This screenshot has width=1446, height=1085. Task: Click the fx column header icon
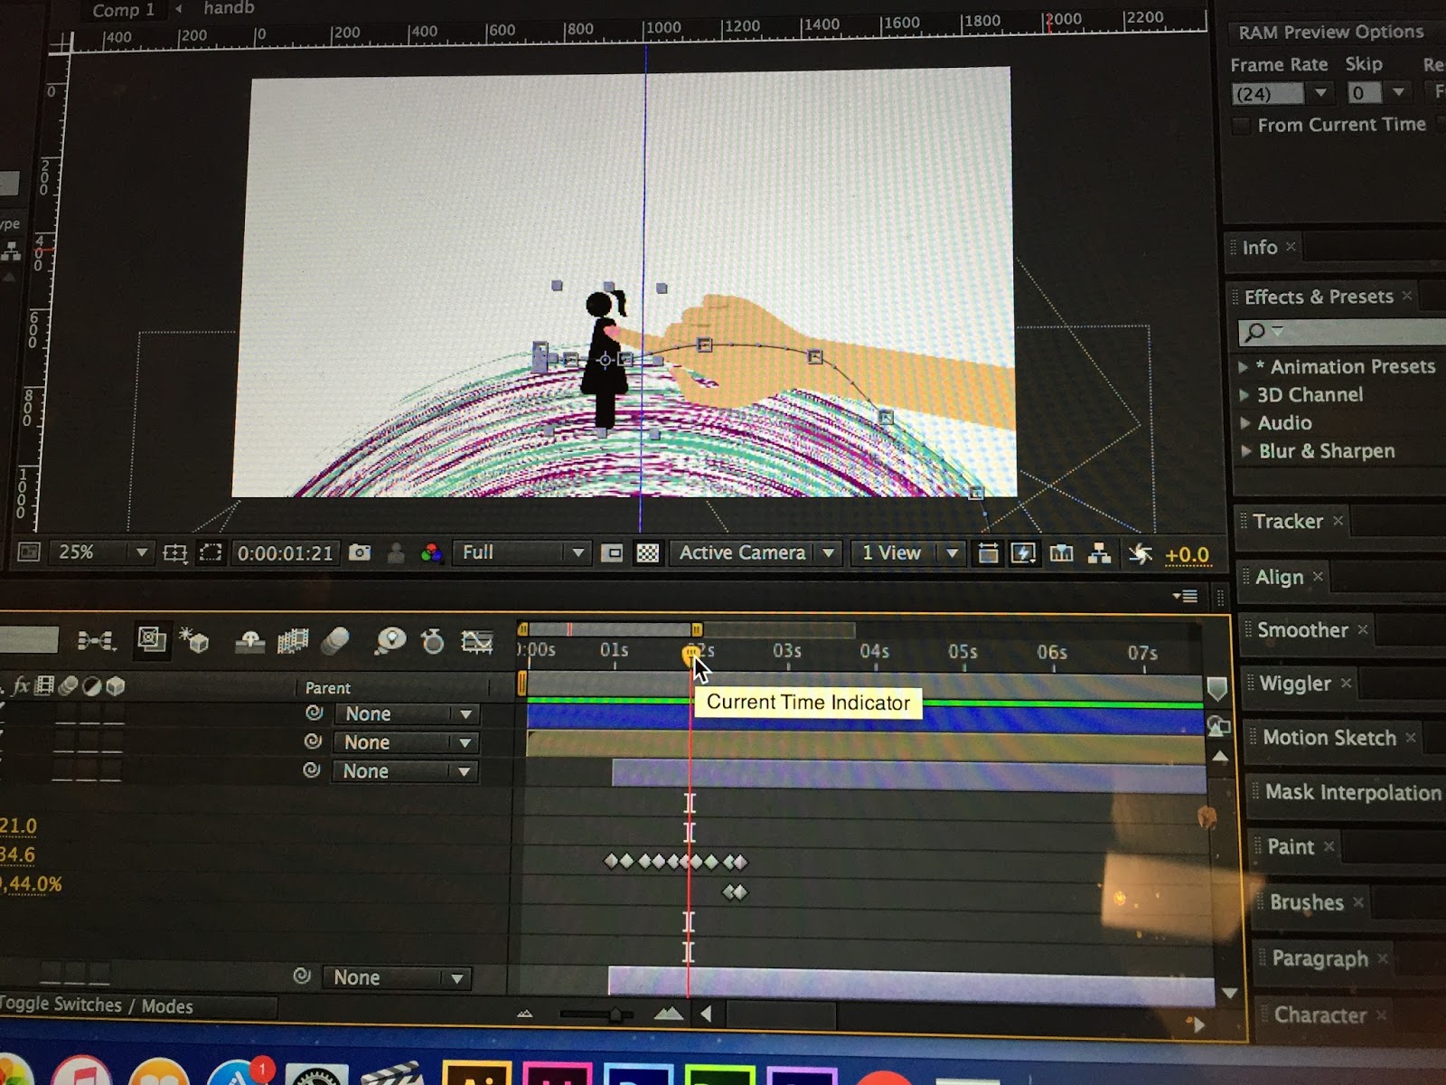tap(22, 686)
